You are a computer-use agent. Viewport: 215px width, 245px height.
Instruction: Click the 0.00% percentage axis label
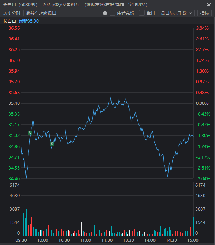[x=202, y=103]
